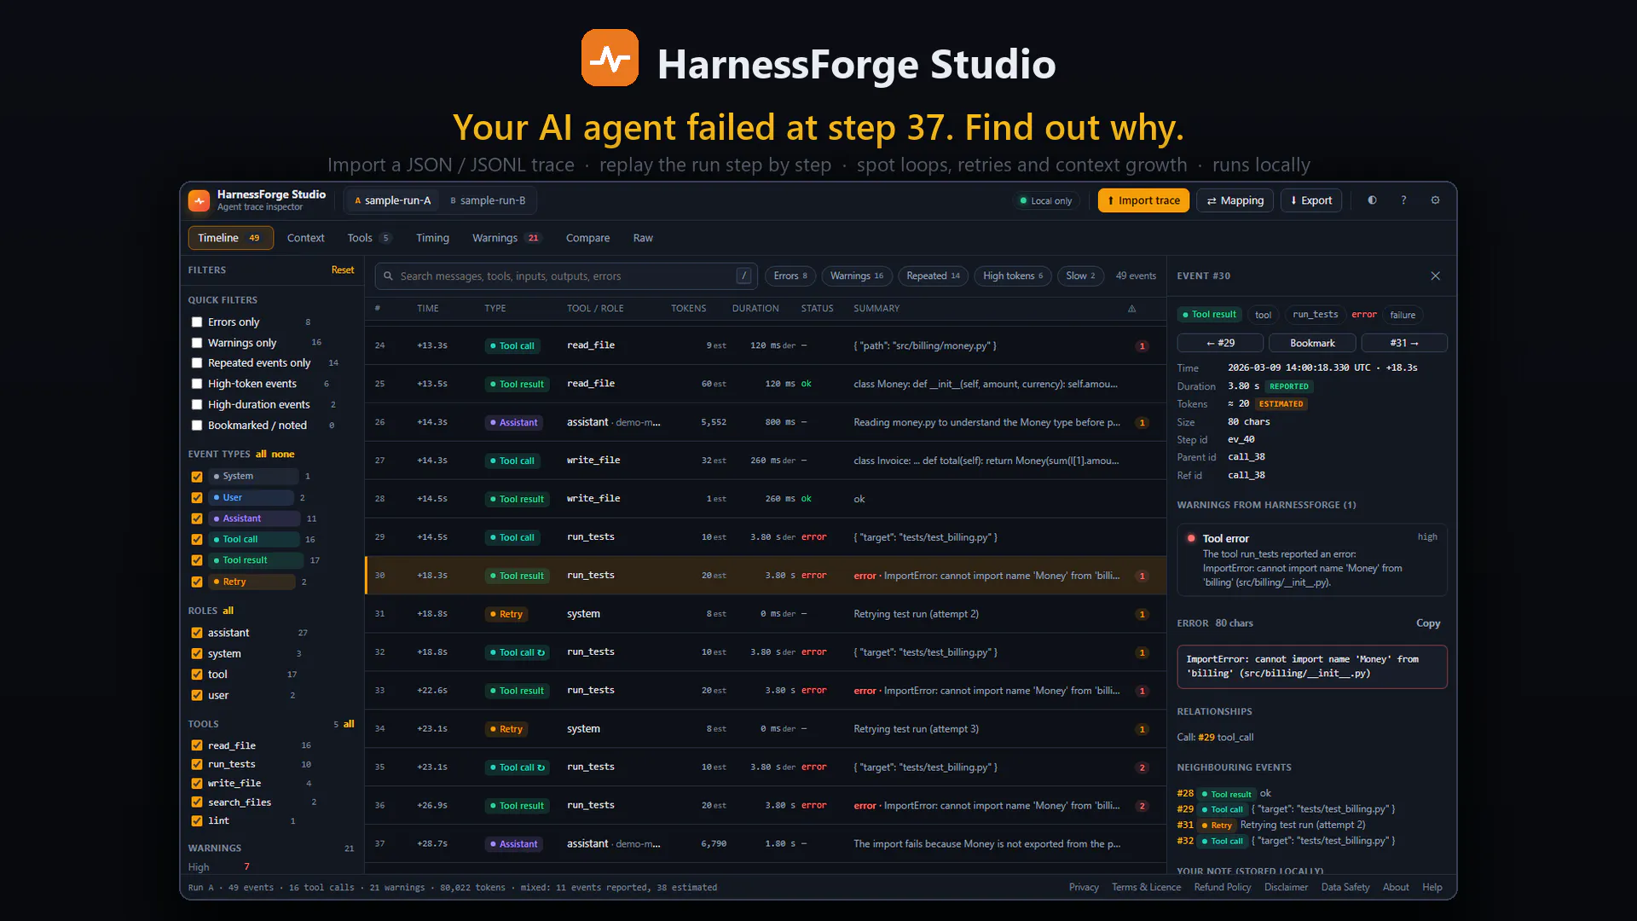This screenshot has width=1637, height=921.
Task: Open settings gear icon
Action: pyautogui.click(x=1435, y=200)
